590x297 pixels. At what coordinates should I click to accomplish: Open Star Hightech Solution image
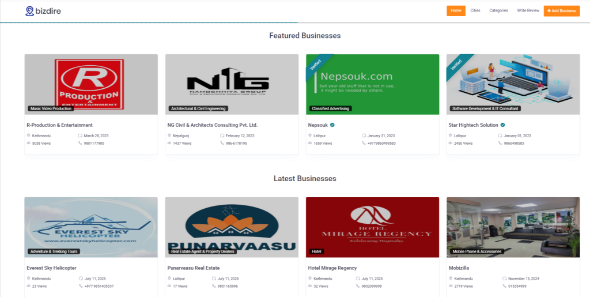(513, 84)
